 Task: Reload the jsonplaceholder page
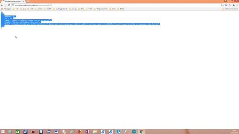pos(9,5)
